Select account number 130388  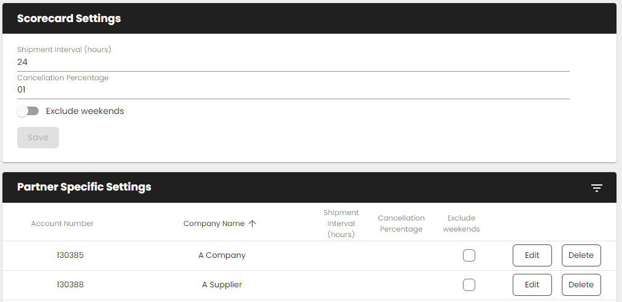pyautogui.click(x=70, y=285)
